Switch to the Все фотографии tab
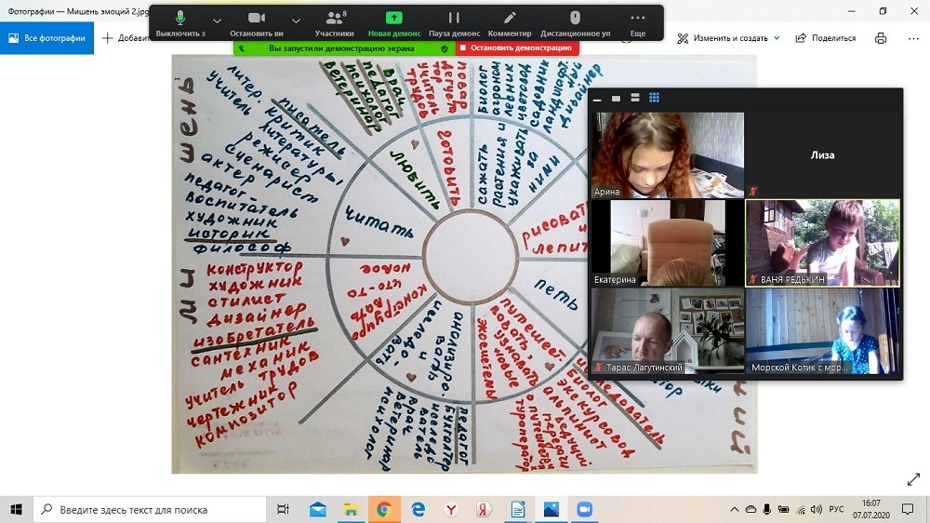 (46, 38)
